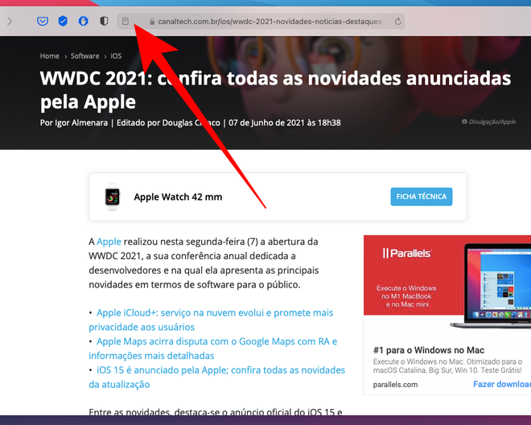
Task: Click 'Execute o Windows no Mac' ad description
Action: 447,365
